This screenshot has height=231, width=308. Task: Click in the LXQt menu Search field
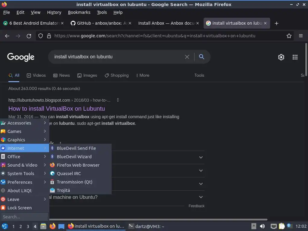click(x=24, y=217)
